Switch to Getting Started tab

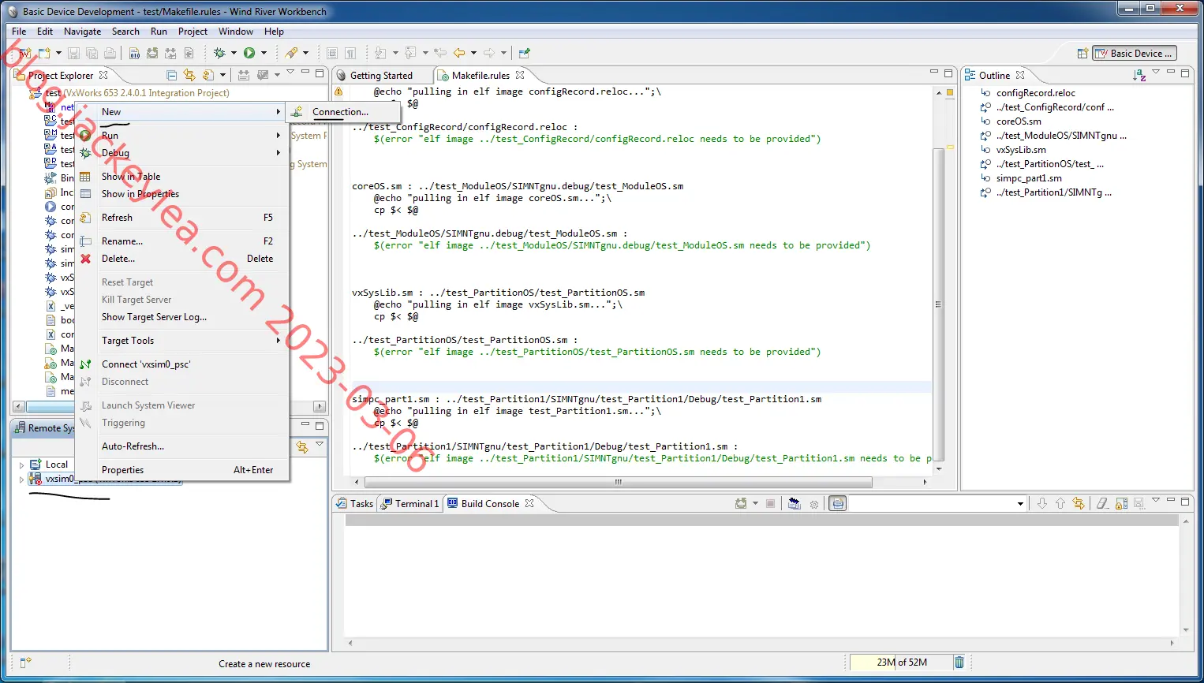381,76
